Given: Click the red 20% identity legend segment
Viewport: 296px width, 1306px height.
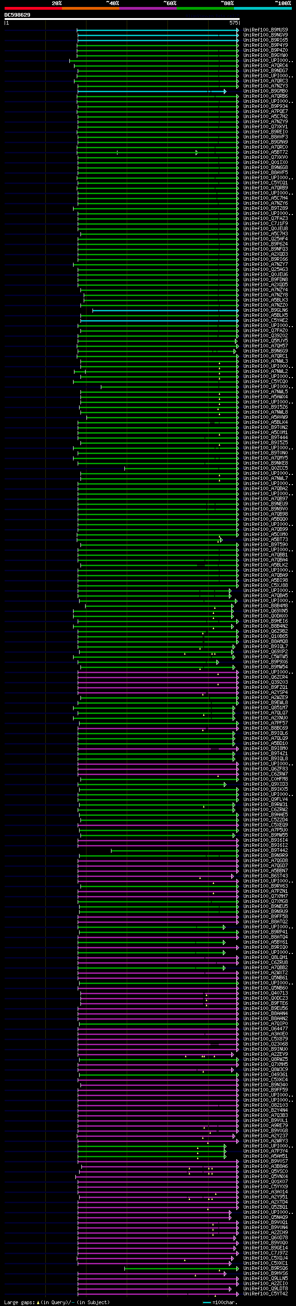Looking at the screenshot, I should tap(33, 8).
